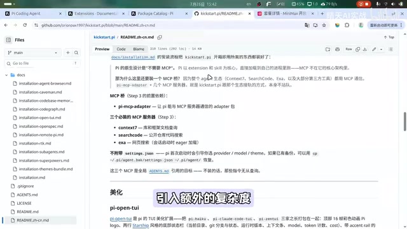
Task: Go back in browser history
Action: [6, 25]
